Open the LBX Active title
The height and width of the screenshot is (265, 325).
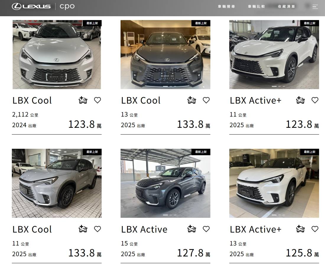tap(144, 229)
